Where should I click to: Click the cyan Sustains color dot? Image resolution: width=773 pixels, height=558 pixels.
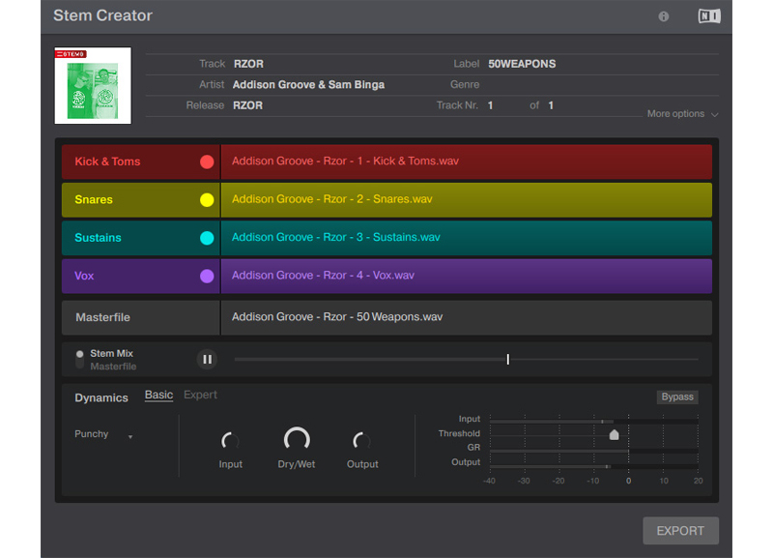207,238
